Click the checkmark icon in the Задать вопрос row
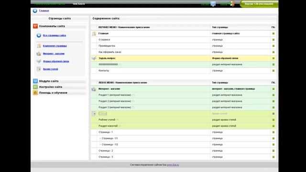 (x=94, y=58)
